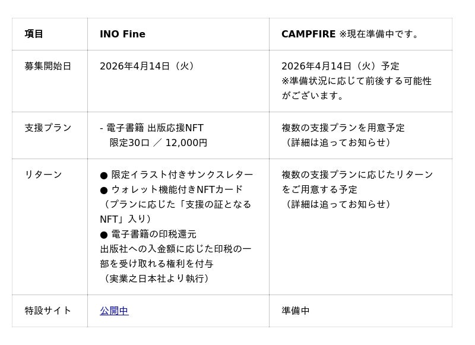Select the 特設サイト row label

click(x=47, y=311)
